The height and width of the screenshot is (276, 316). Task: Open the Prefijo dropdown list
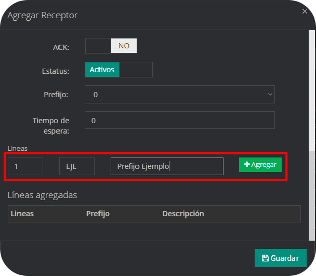pos(179,95)
